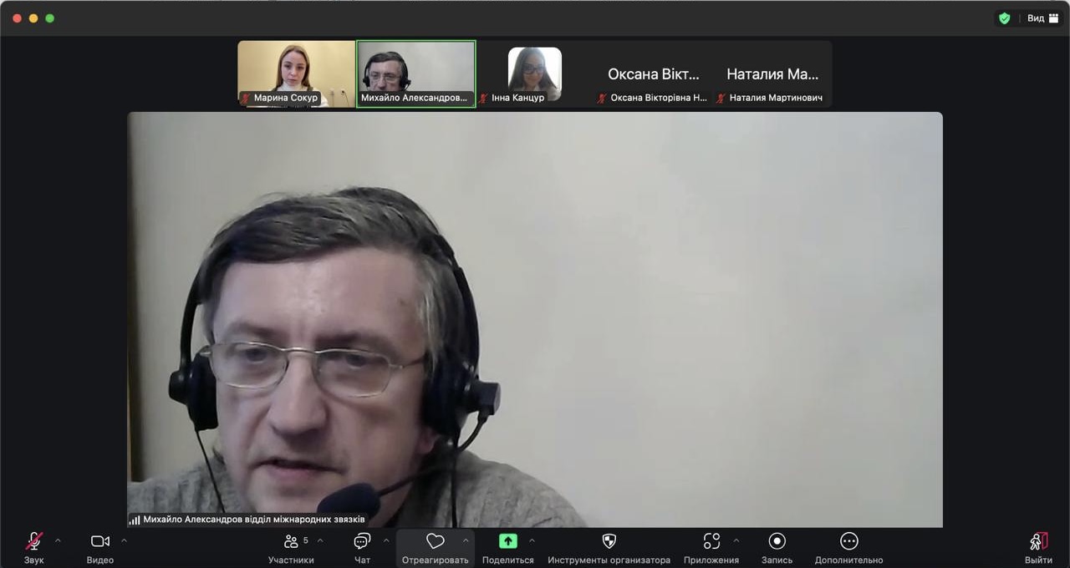Open the Дополнительно more options menu
The width and height of the screenshot is (1070, 568).
(848, 548)
